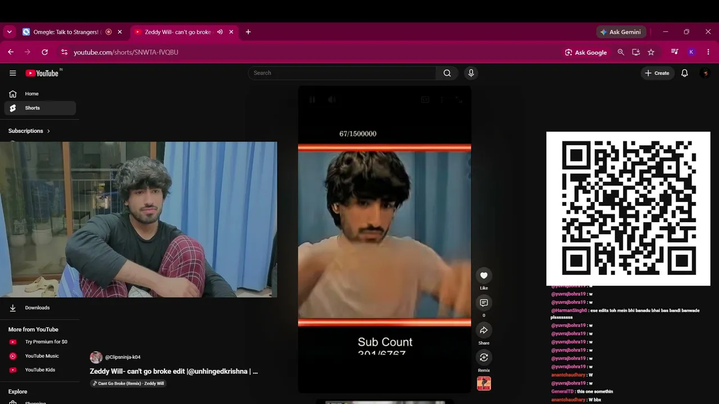Open the Clipsninja channel avatar

click(x=96, y=357)
